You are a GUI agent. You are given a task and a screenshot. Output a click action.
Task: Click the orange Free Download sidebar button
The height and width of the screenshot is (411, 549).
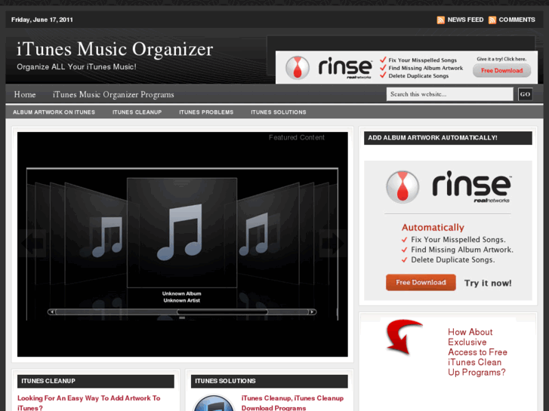421,282
